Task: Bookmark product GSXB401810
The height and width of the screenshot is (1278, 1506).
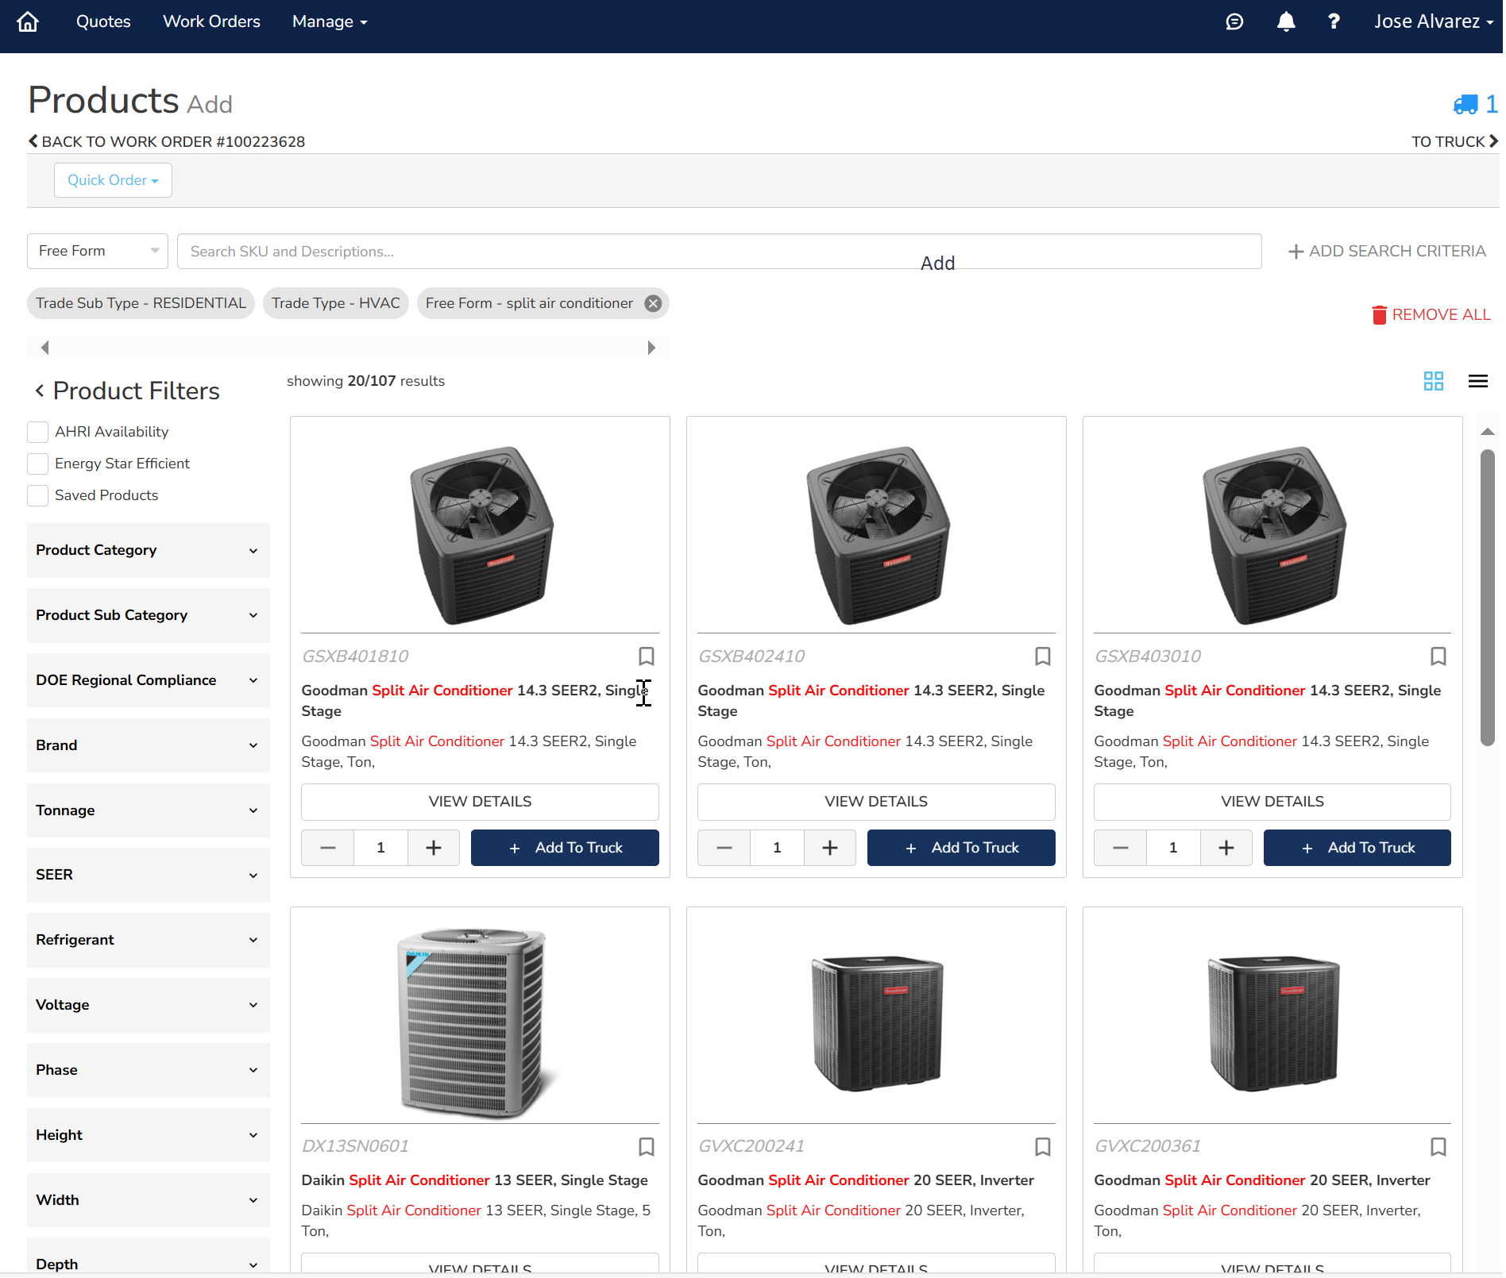Action: [647, 656]
